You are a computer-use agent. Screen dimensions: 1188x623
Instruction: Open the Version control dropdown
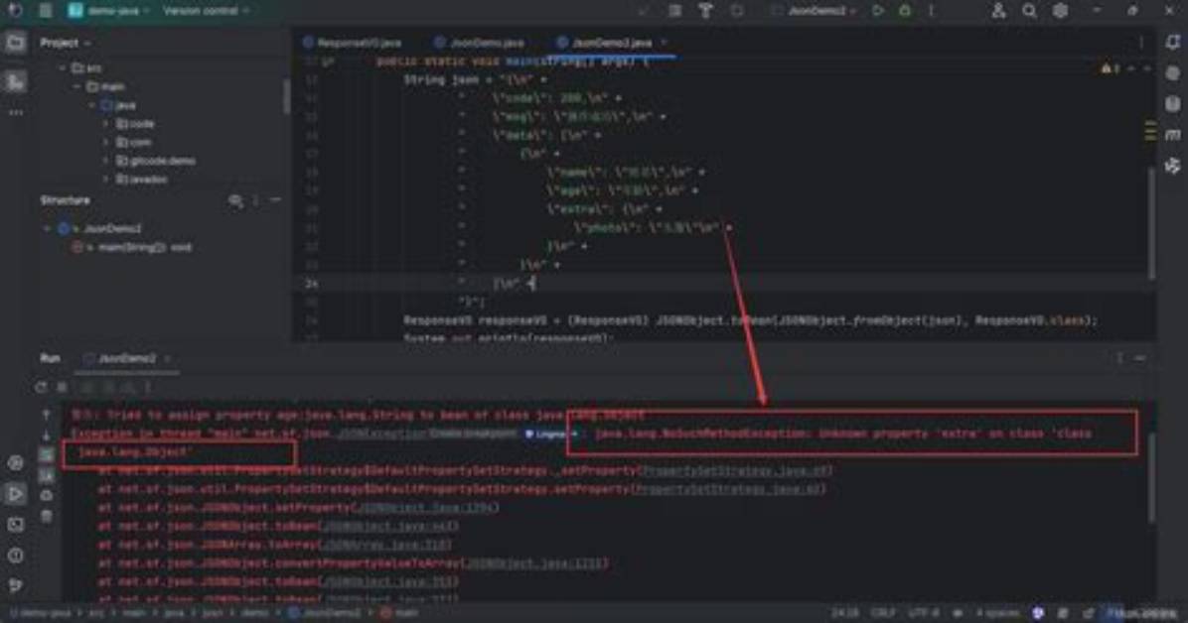(x=207, y=11)
